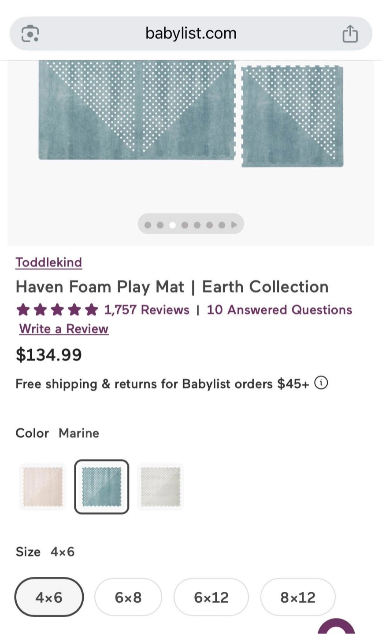382x634 pixels.
Task: Select the Marine blue color swatch
Action: [102, 487]
